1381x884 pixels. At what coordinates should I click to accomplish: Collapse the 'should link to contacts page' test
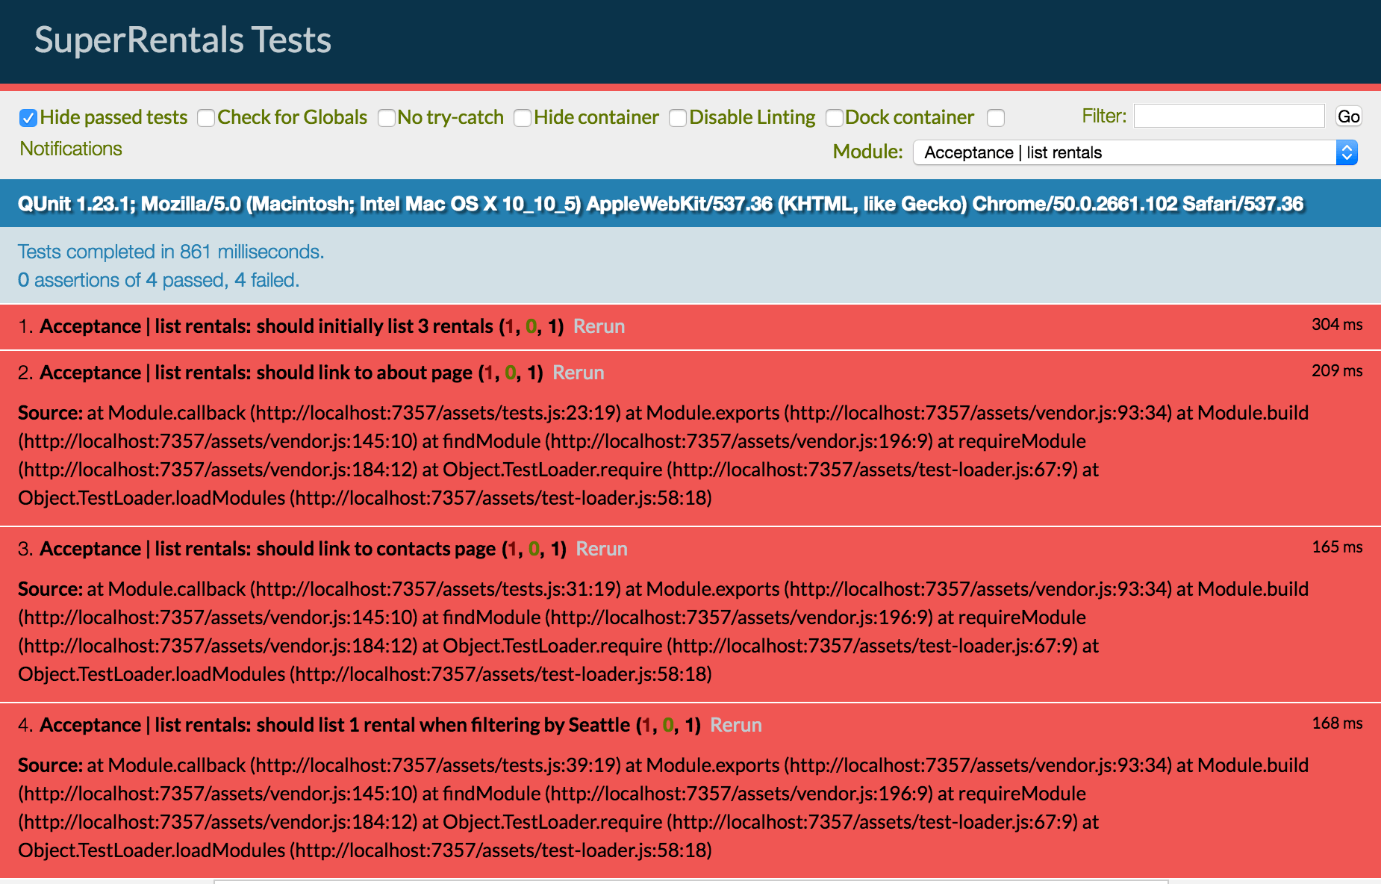[x=267, y=549]
